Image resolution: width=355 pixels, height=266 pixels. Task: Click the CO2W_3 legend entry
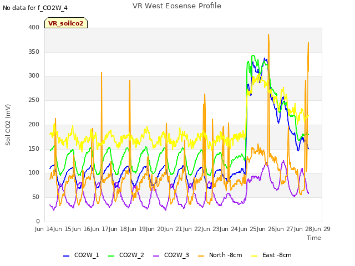(x=171, y=255)
